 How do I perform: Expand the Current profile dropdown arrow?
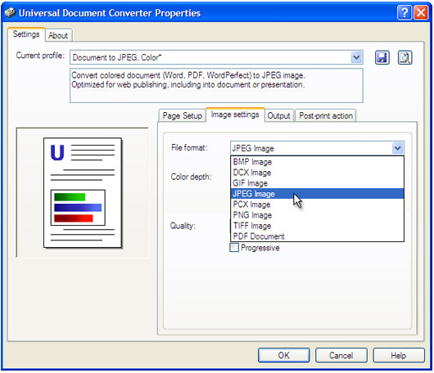point(356,57)
